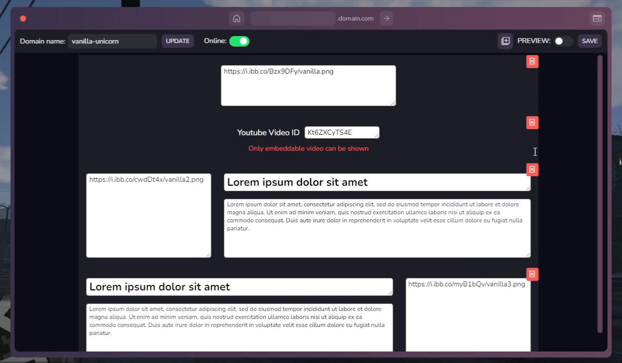Click the go arrow beside the domain field
The width and height of the screenshot is (622, 363).
386,18
